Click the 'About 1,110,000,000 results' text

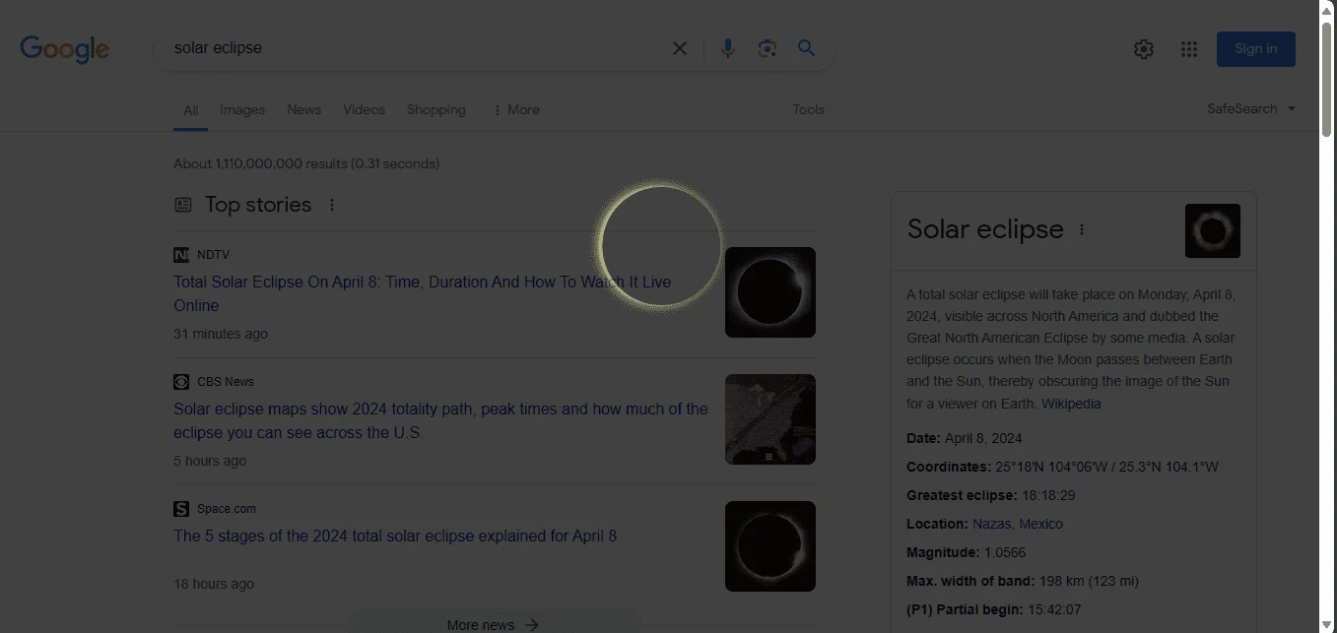306,163
